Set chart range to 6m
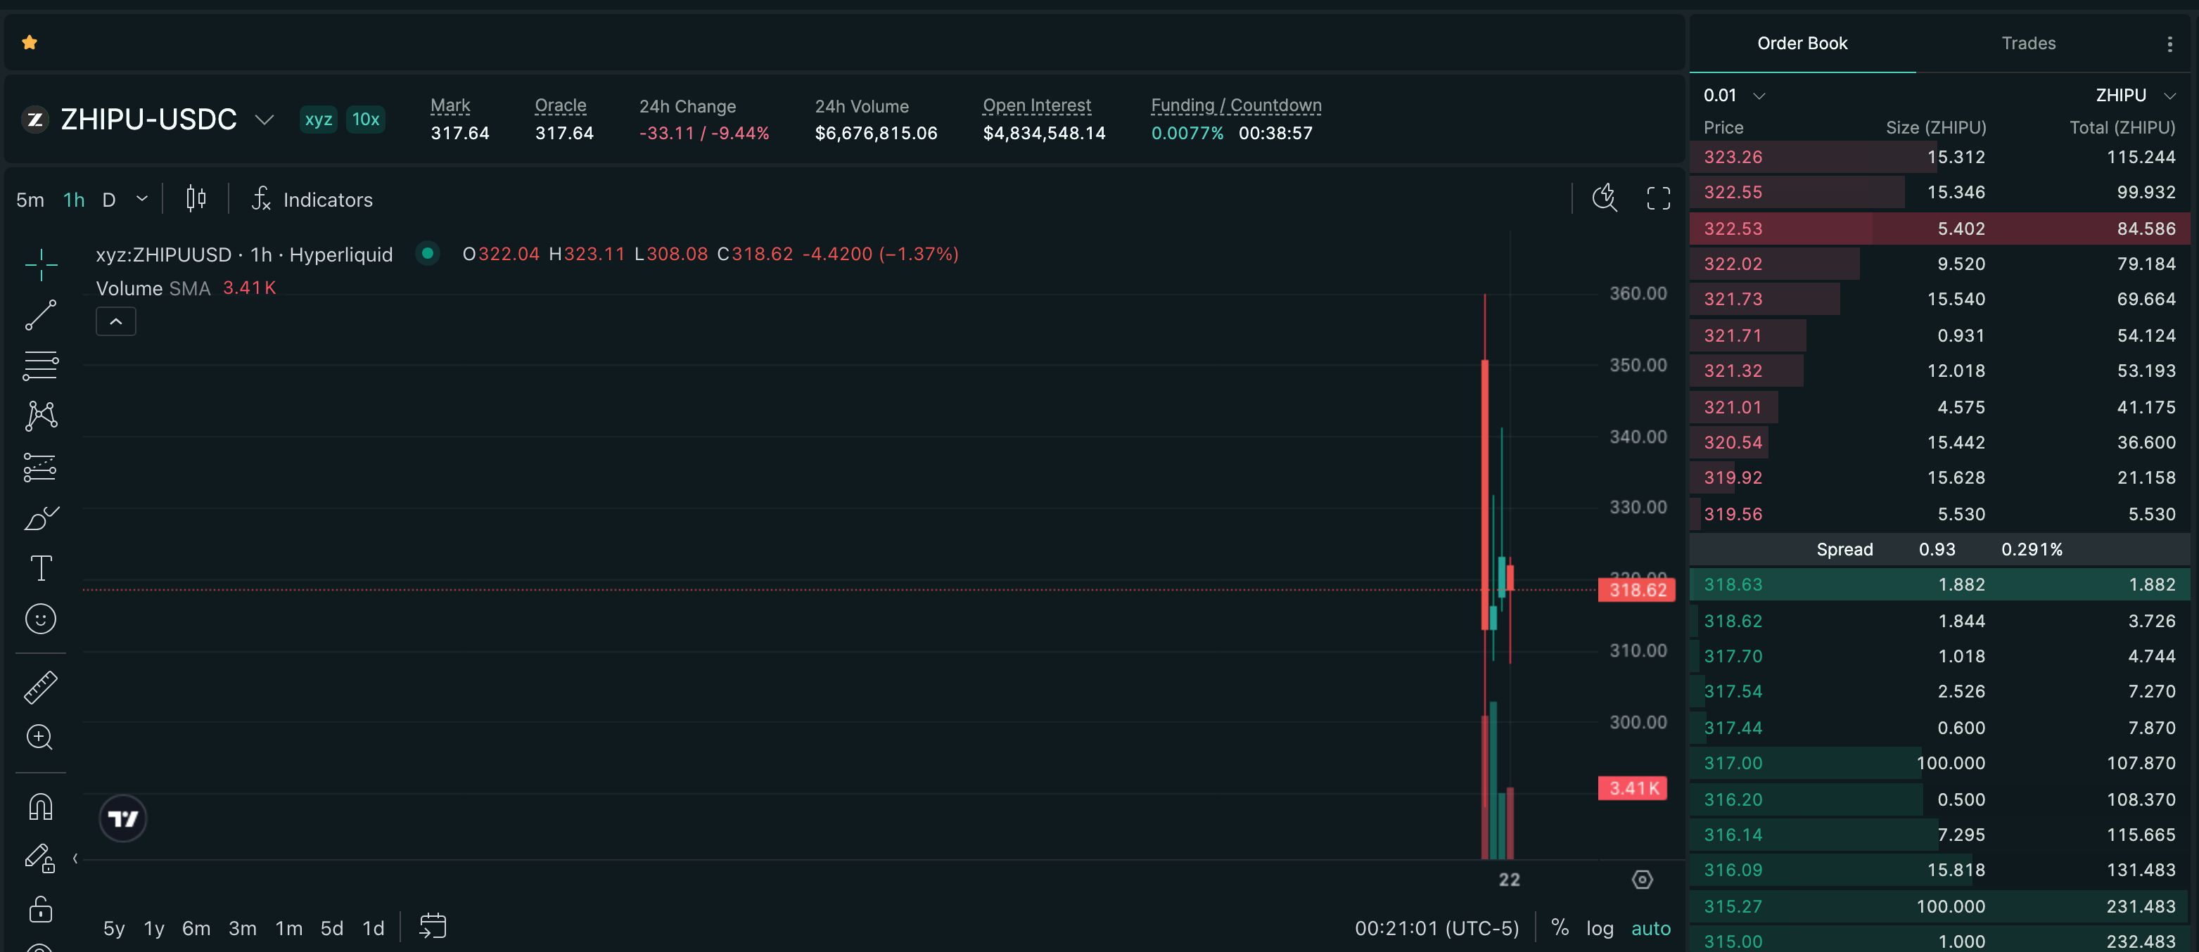Screen dimensions: 2199x952 (x=196, y=928)
